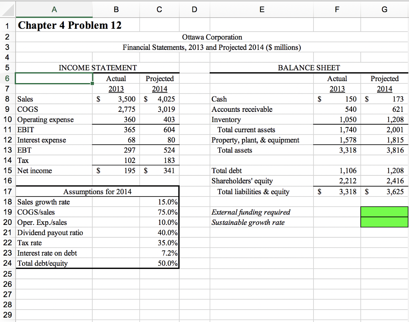Select COGS/sales value 75.0%

[x=159, y=212]
